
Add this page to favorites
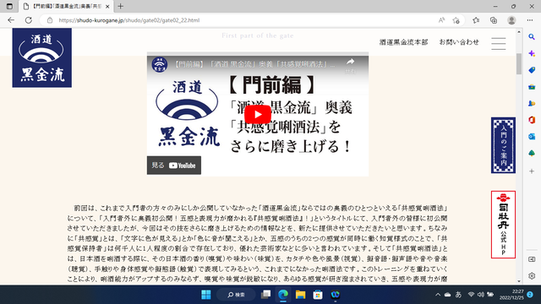coord(456,20)
